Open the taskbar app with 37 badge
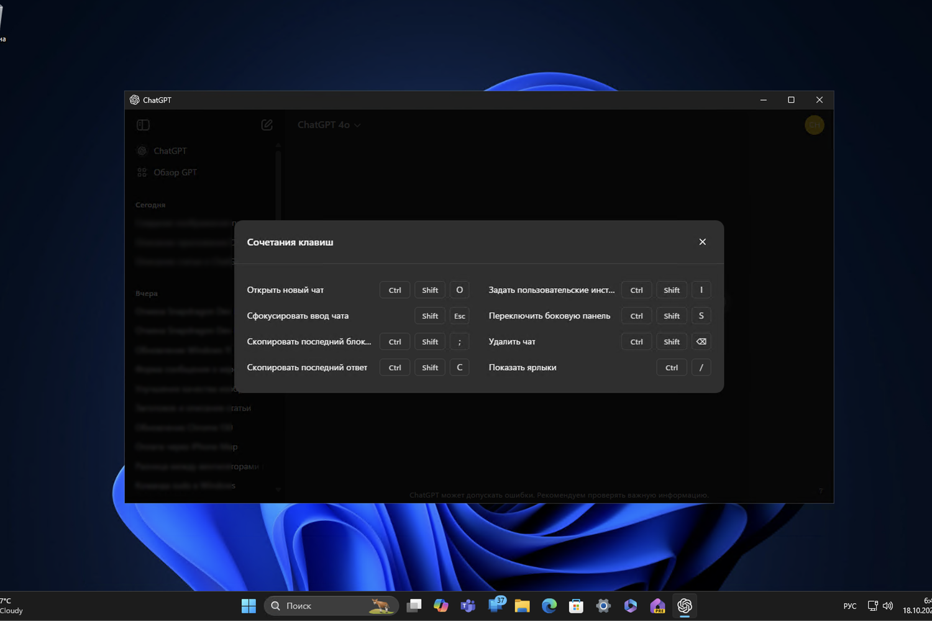 (x=496, y=605)
